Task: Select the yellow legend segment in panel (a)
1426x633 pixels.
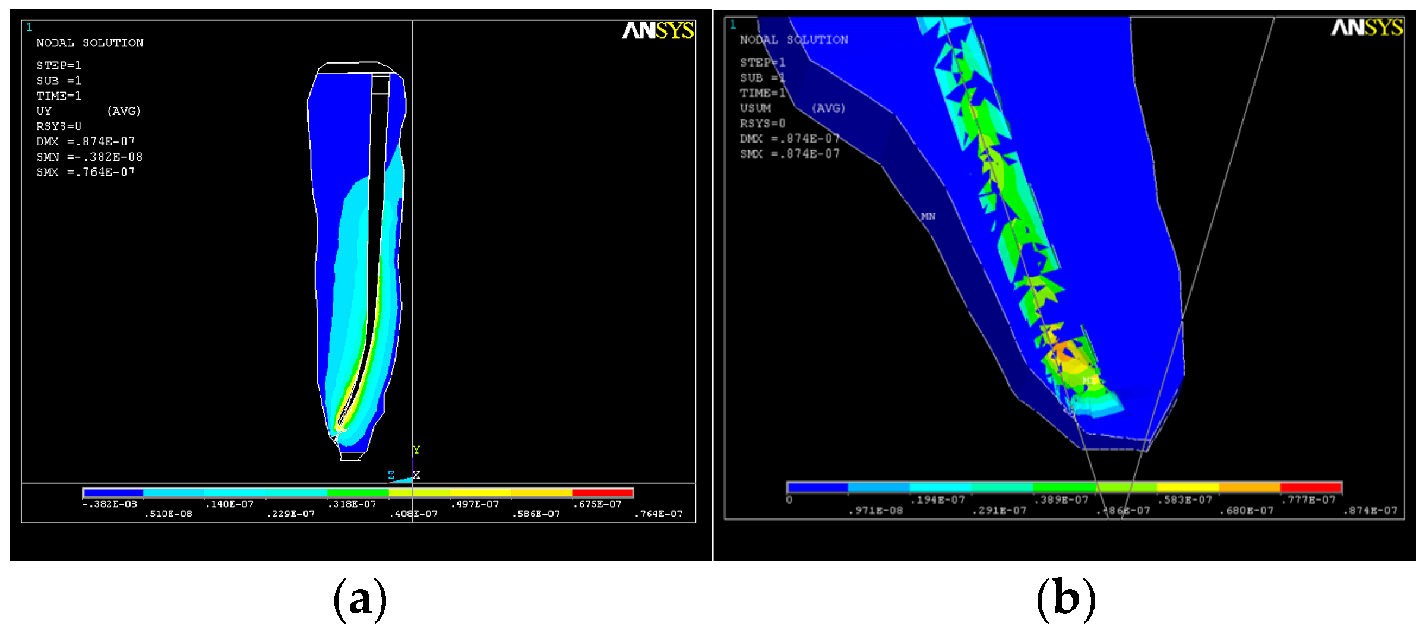Action: [x=480, y=493]
